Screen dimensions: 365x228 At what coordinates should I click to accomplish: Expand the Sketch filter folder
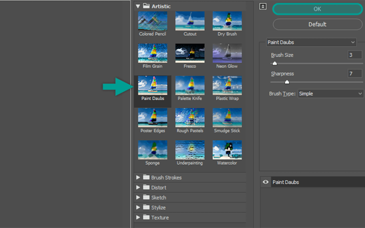point(138,197)
